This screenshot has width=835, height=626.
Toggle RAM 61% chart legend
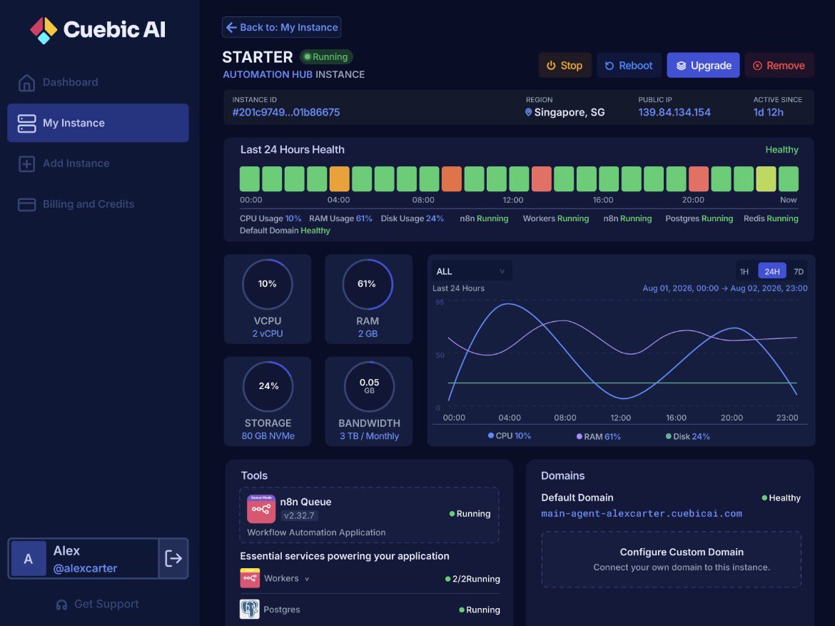click(599, 436)
